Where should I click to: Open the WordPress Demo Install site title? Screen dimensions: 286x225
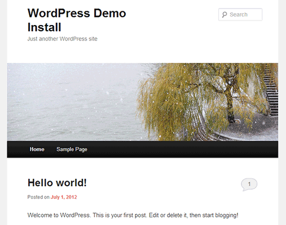(77, 20)
